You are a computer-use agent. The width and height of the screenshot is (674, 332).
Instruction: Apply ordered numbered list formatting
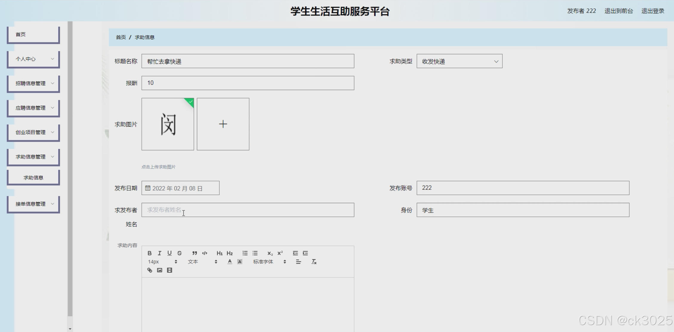click(x=245, y=253)
